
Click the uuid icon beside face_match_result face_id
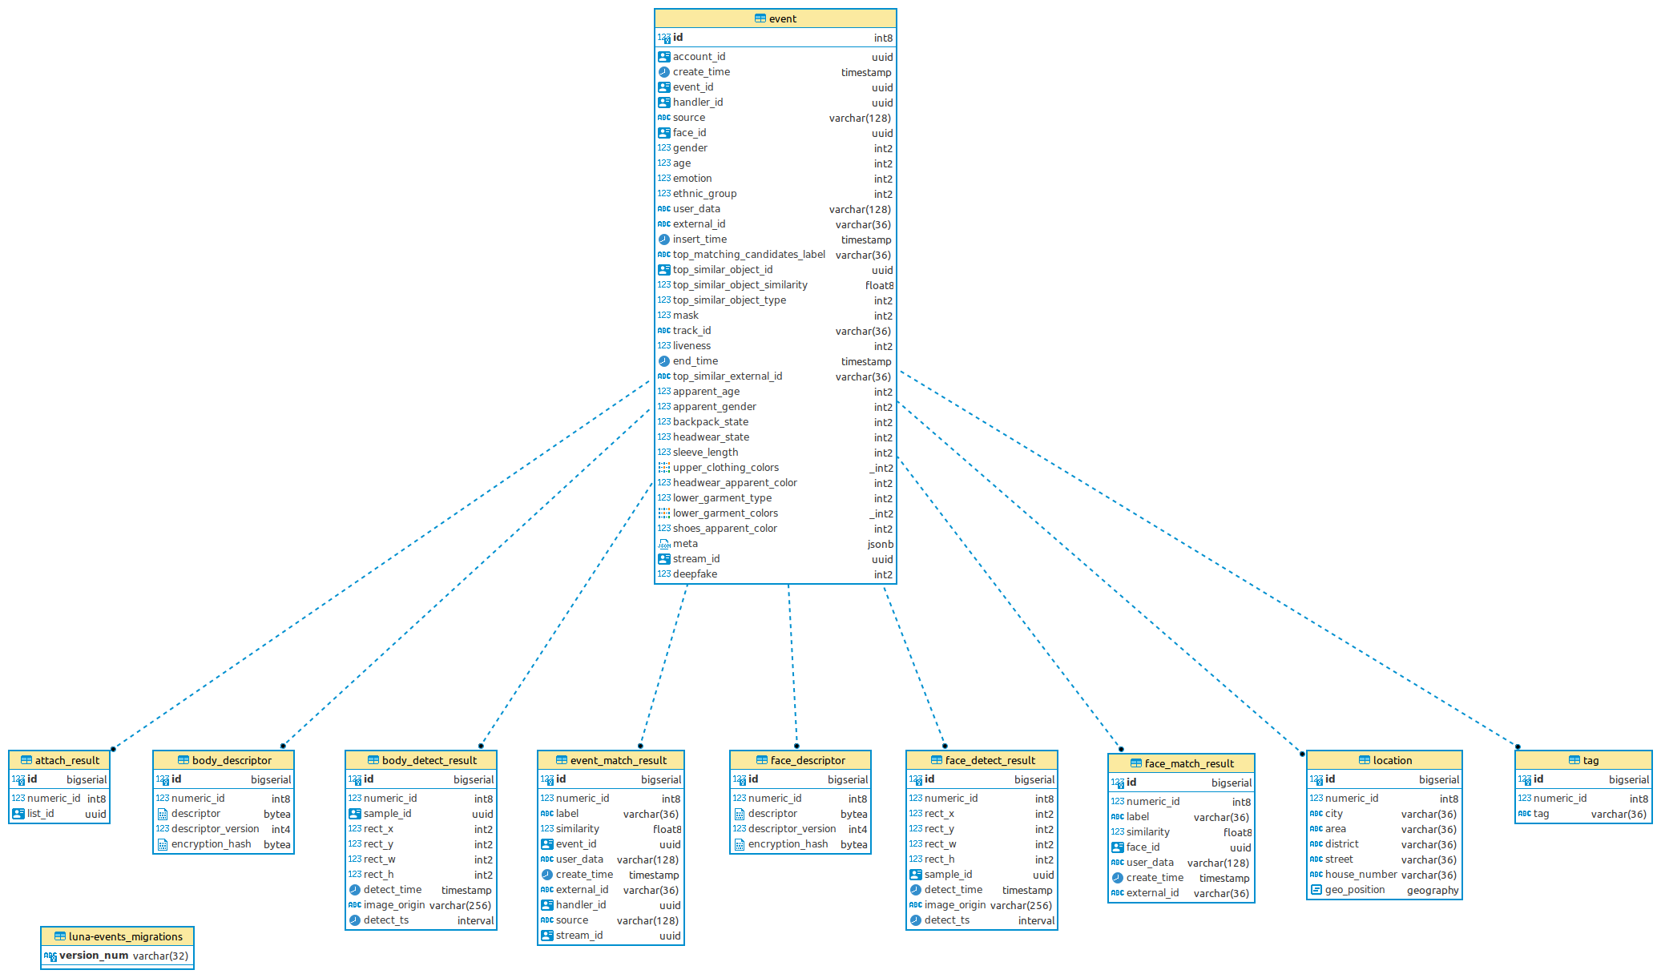[1118, 847]
